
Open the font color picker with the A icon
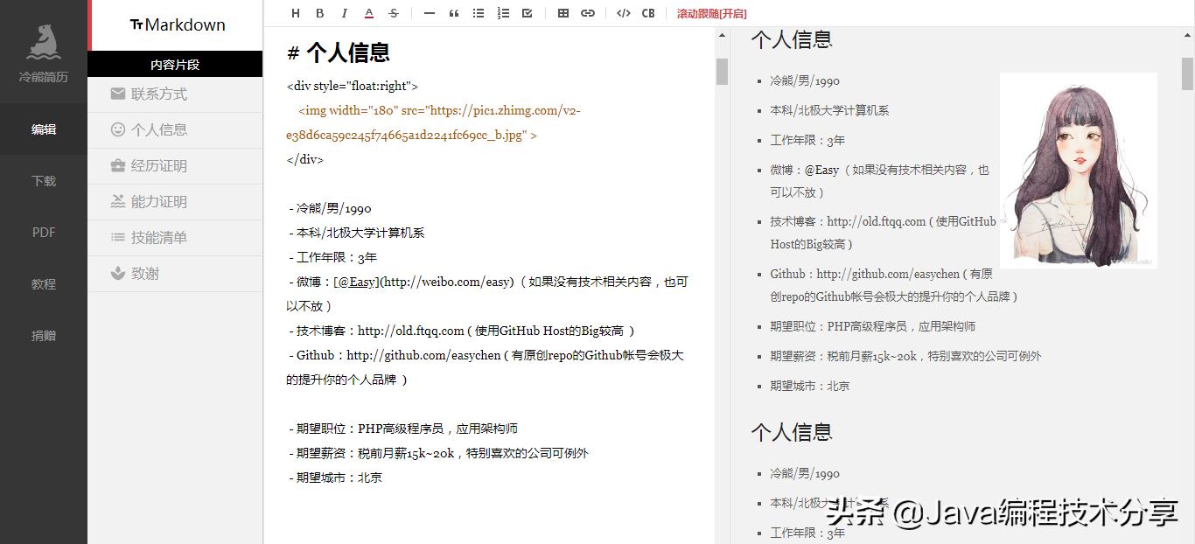point(369,13)
